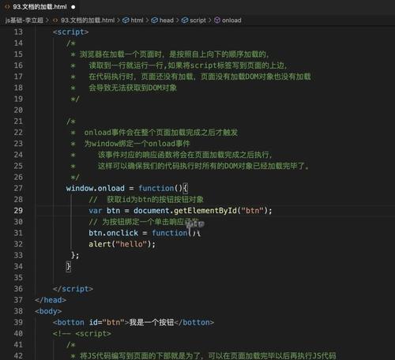Image resolution: width=395 pixels, height=360 pixels.
Task: Click the "hello" string on line 32
Action: pyautogui.click(x=131, y=244)
